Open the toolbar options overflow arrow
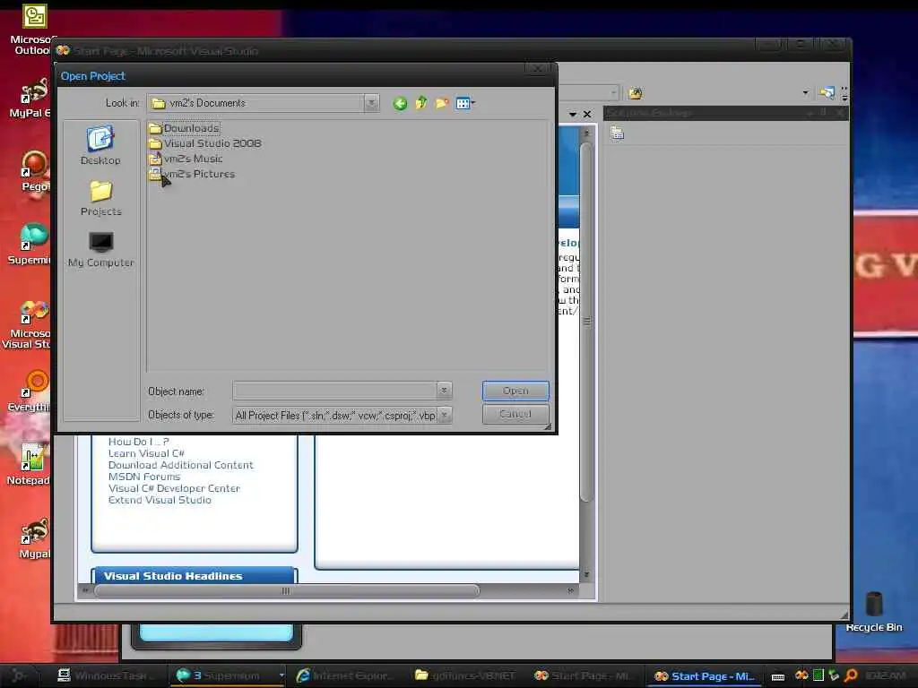Image resolution: width=918 pixels, height=688 pixels. (844, 93)
